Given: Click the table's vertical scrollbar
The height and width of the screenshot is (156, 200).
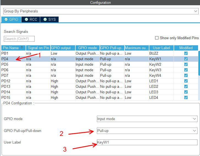Looking at the screenshot, I should [x=199, y=63].
